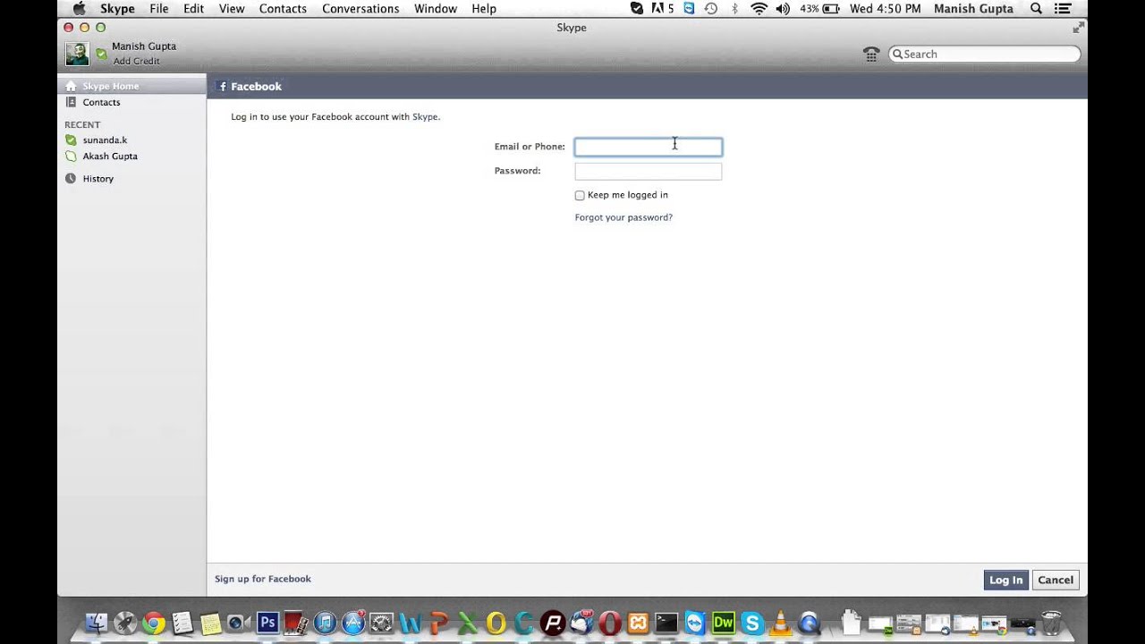Screen dimensions: 1145x644
Task: Open the View menu
Action: click(x=232, y=9)
